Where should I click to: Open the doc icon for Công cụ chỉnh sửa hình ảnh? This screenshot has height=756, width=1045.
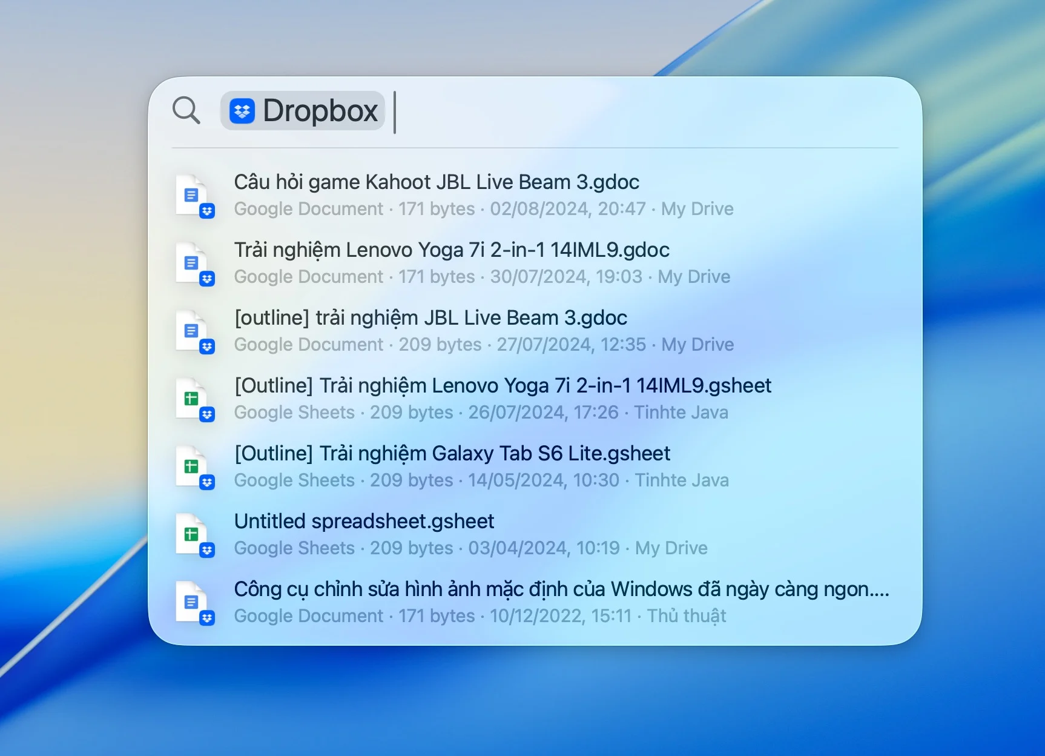[x=194, y=603]
